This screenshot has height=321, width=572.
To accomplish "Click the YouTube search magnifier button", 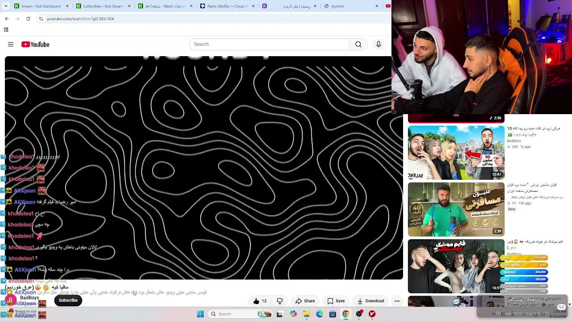I will (x=358, y=44).
